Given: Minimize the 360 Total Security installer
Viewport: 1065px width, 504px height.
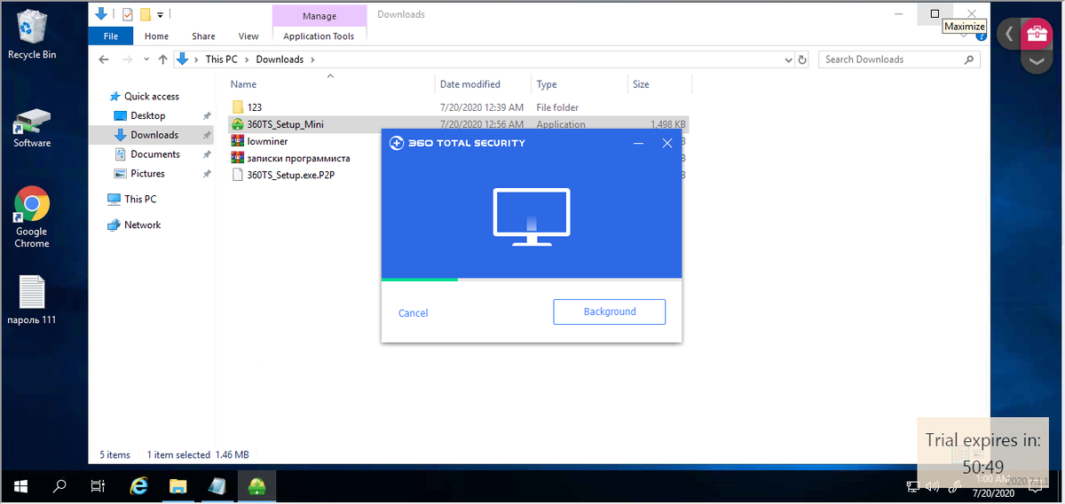Looking at the screenshot, I should (638, 143).
